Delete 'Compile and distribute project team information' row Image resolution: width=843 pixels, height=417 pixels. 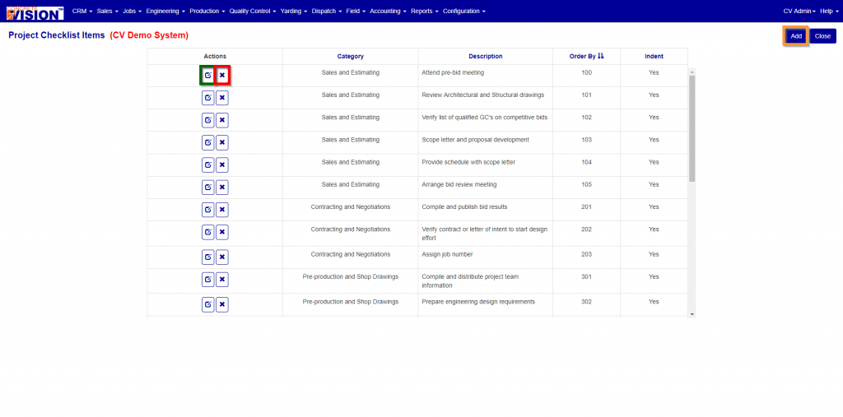click(x=222, y=280)
